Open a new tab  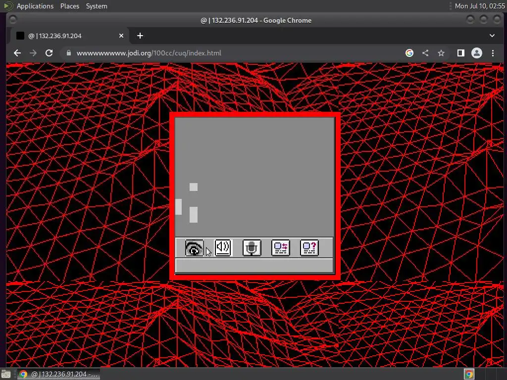(140, 36)
